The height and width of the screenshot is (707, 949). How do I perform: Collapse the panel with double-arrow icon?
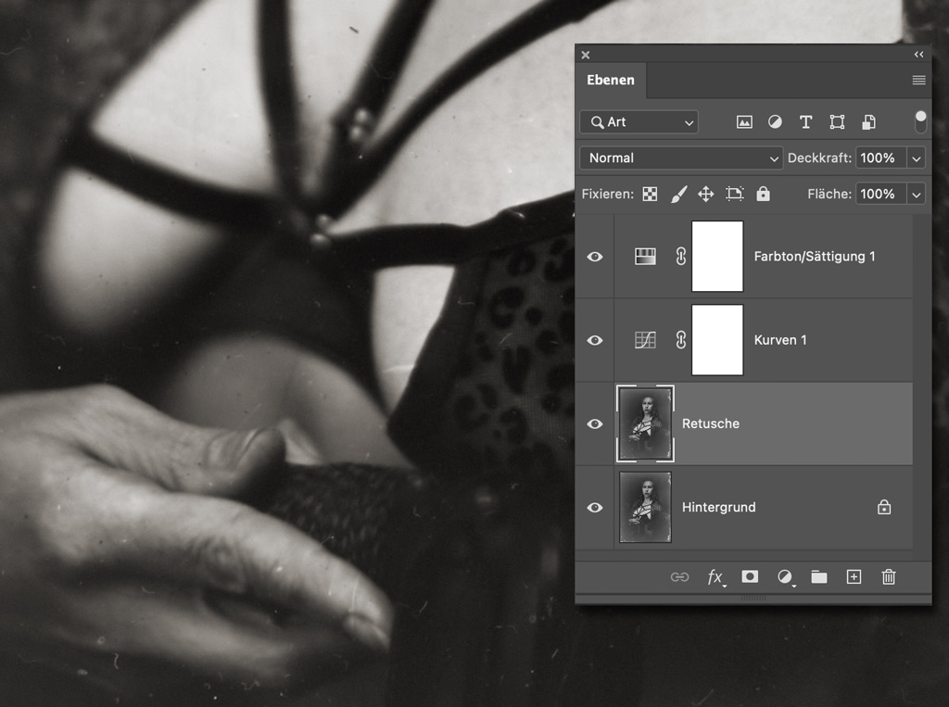click(x=918, y=55)
